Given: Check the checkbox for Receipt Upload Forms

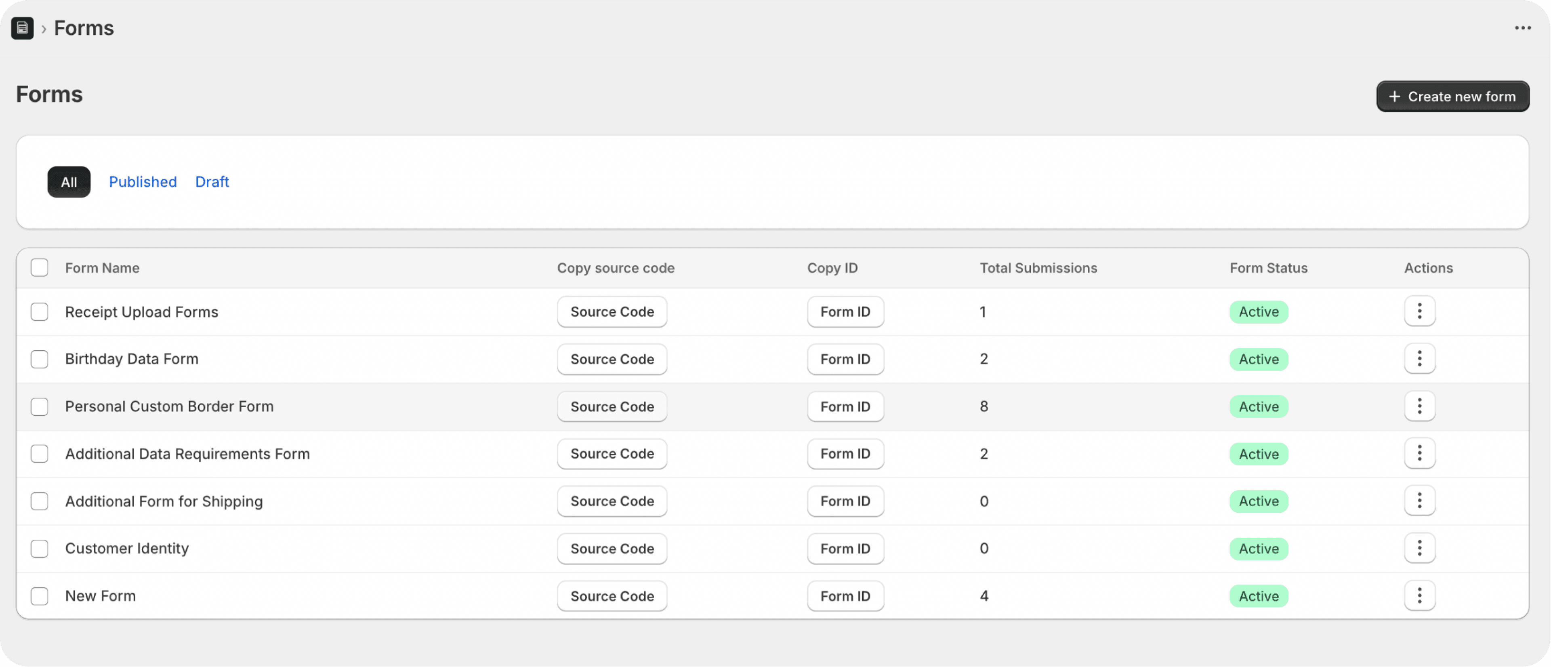Looking at the screenshot, I should click(x=39, y=311).
